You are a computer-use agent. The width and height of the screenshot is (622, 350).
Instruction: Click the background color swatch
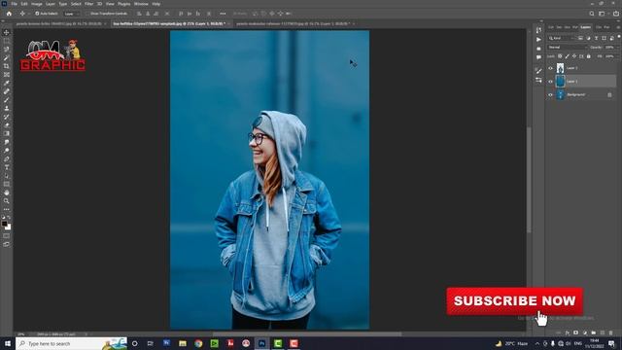pos(8,227)
